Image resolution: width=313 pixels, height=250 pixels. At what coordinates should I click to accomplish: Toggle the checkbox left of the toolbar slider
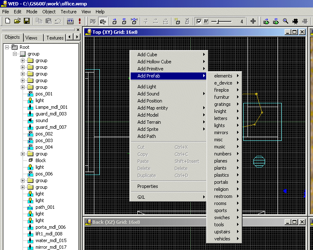(x=199, y=21)
